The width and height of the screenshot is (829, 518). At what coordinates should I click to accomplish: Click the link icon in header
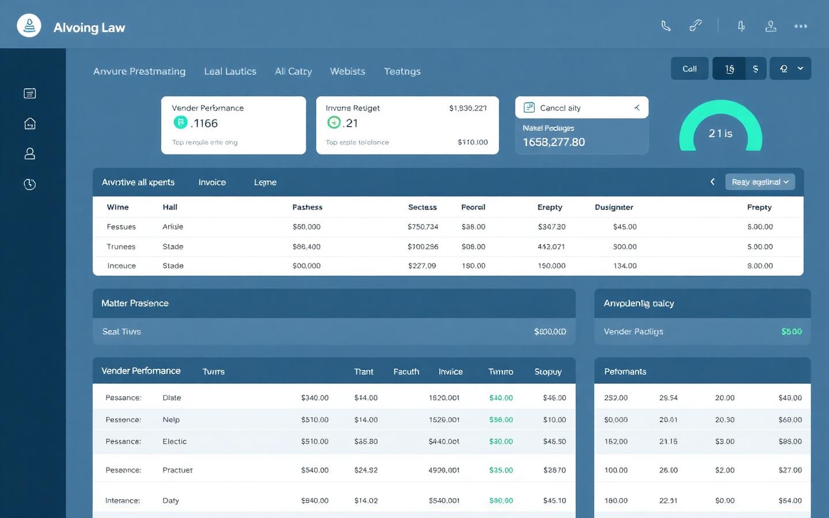[x=695, y=26]
